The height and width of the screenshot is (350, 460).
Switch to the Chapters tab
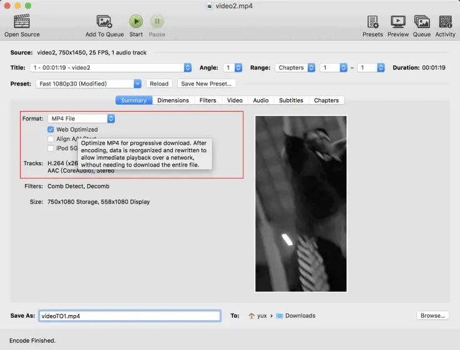click(x=326, y=100)
